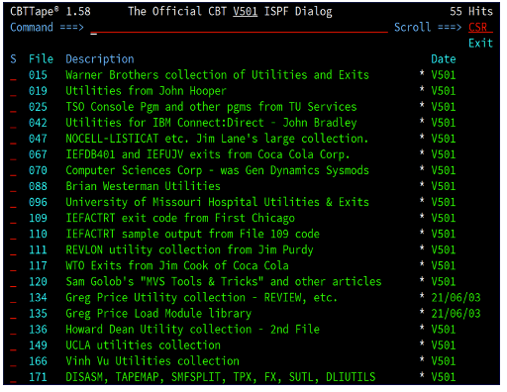Click 'IEFDB401 and IEFUJV exits' description
This screenshot has height=392, width=507.
(208, 154)
